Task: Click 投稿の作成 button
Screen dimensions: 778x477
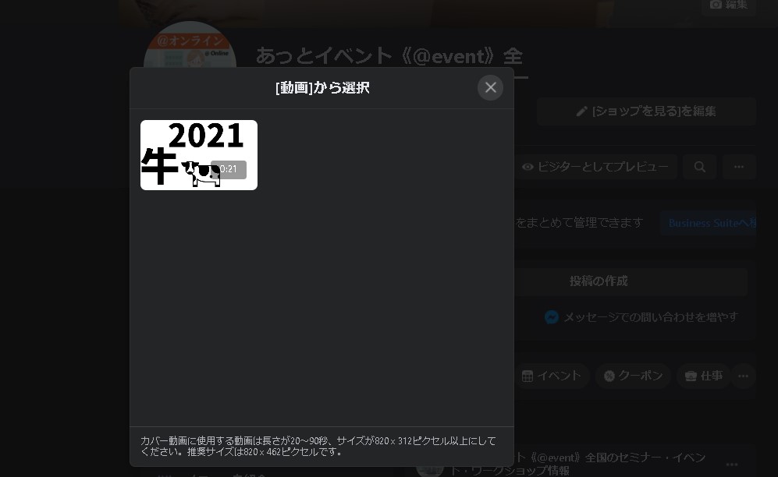Action: [599, 281]
